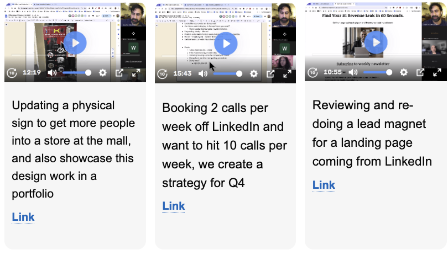
Task: Play the LinkedIn calls strategy video
Action: (x=225, y=43)
